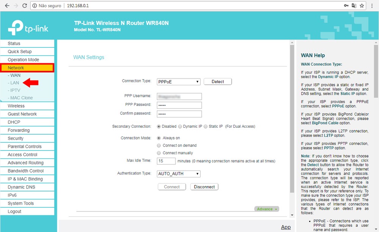
Task: Click the WAN settings scrollbar down arrow
Action: pos(292,215)
